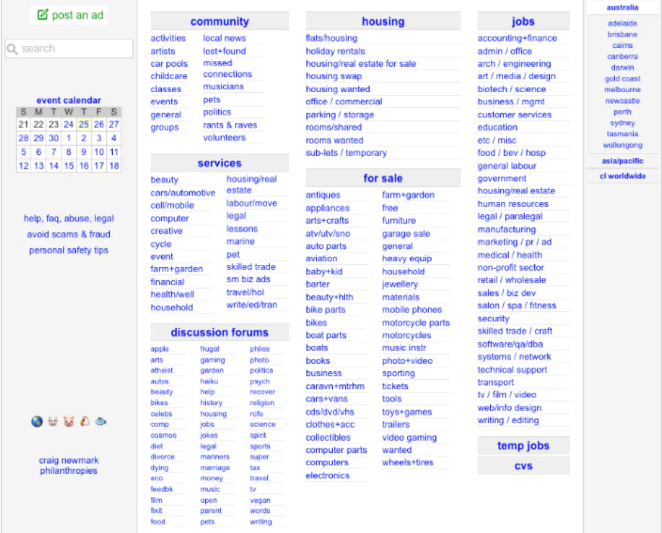Click the magnifying glass search icon
This screenshot has width=662, height=533.
13,49
